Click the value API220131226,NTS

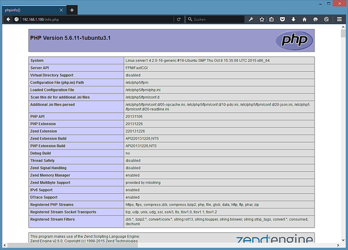coord(142,138)
